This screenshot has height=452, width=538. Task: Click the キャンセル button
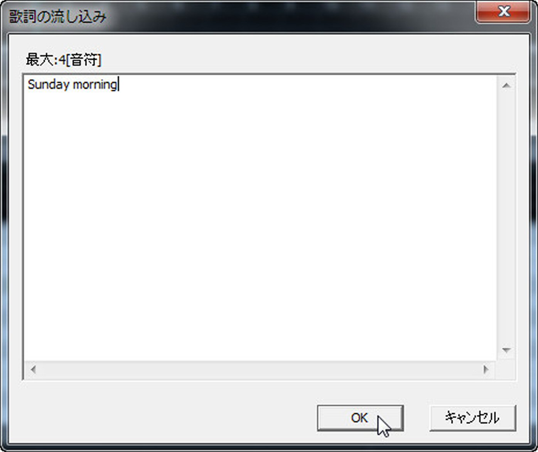(472, 418)
